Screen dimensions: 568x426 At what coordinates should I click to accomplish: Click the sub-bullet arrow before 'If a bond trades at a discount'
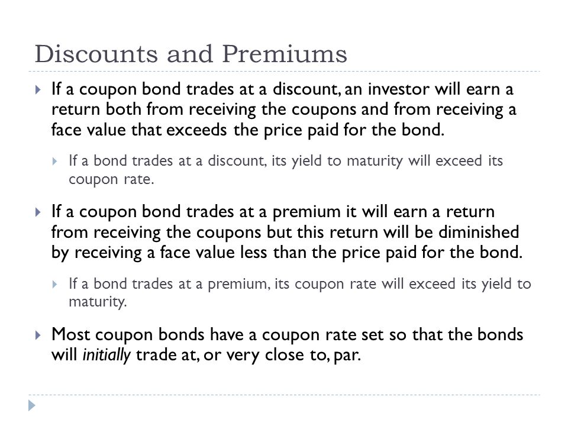tap(54, 161)
